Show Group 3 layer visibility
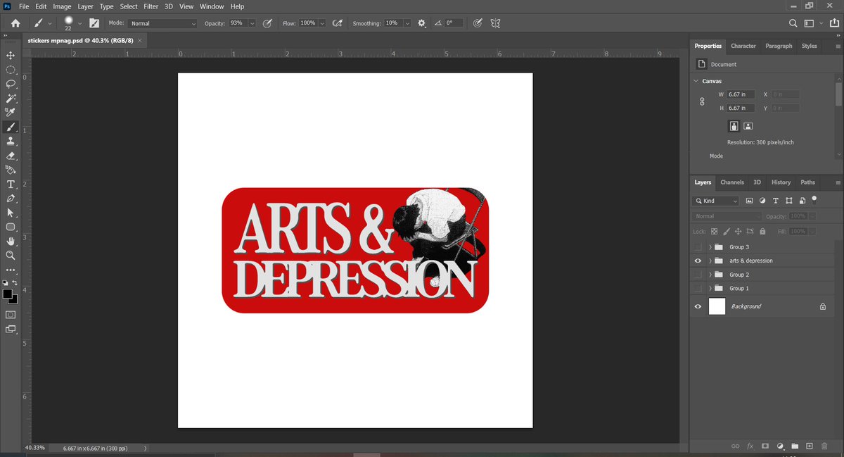This screenshot has height=457, width=844. click(x=698, y=247)
